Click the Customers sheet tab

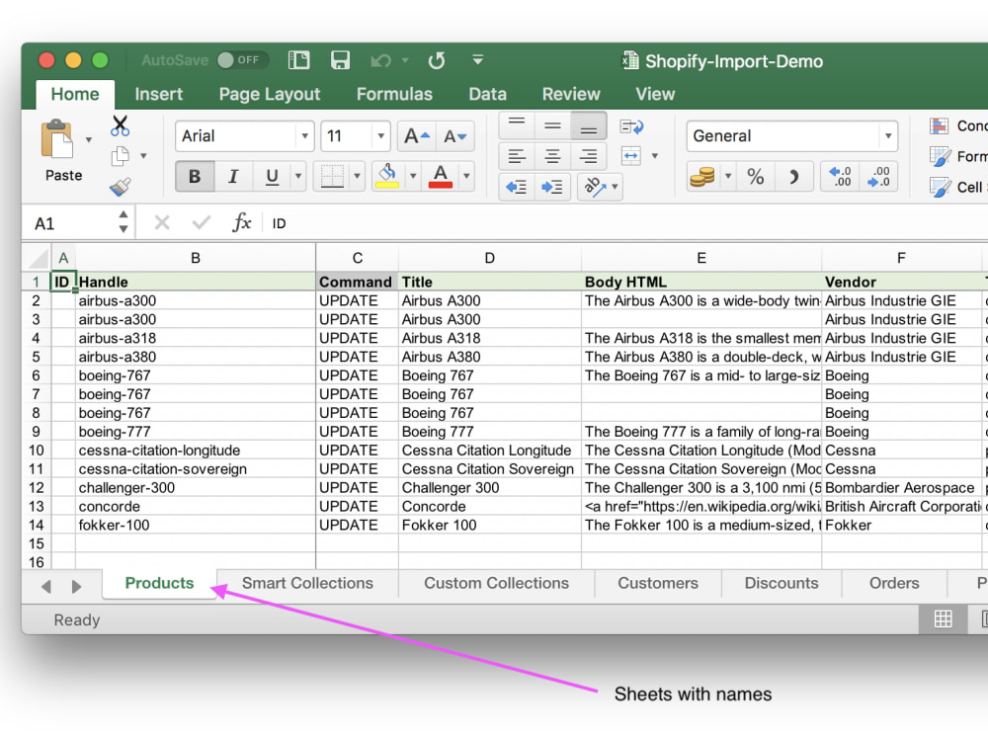point(657,583)
